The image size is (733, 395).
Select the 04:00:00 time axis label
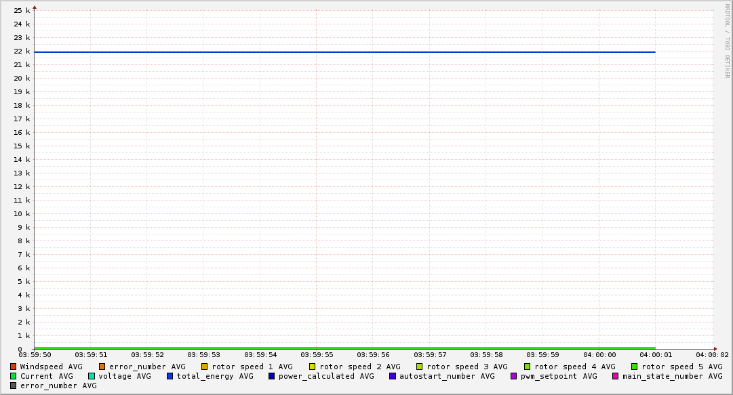coord(599,354)
